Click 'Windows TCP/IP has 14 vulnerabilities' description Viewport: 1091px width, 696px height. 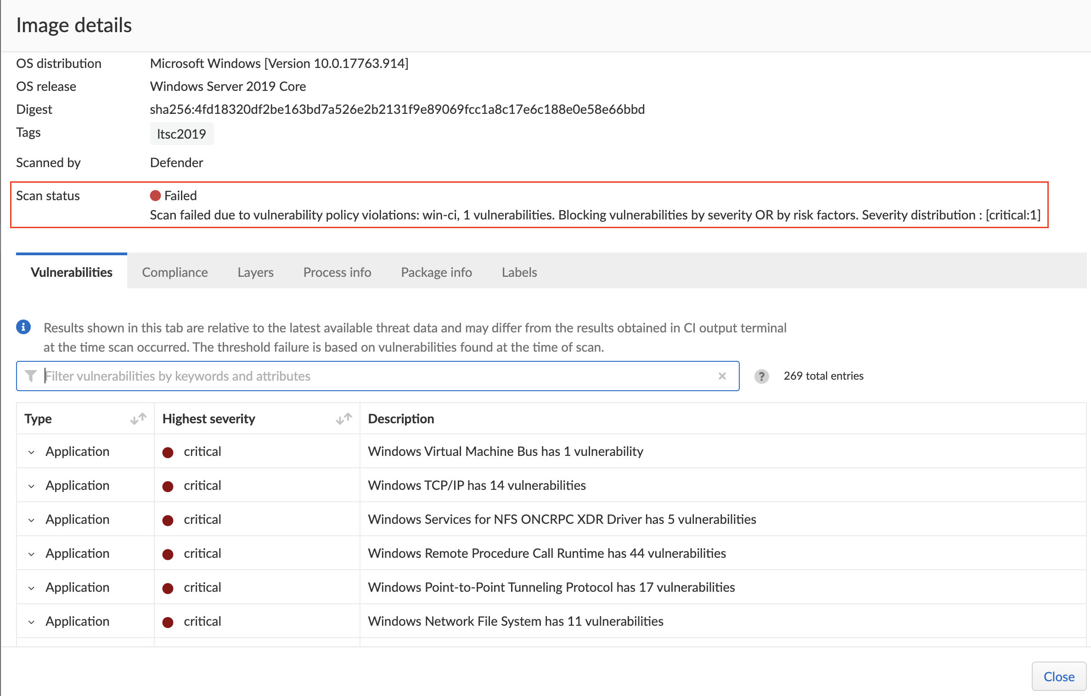(477, 485)
